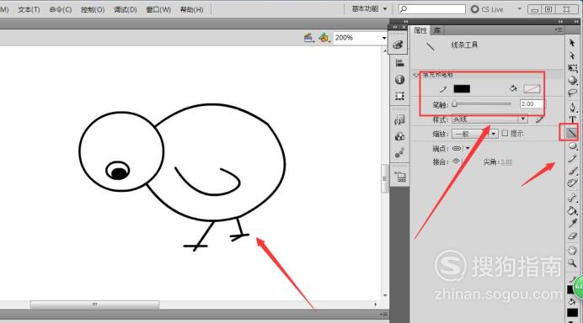Open the 200% zoom level dropdown
This screenshot has width=583, height=323.
360,38
